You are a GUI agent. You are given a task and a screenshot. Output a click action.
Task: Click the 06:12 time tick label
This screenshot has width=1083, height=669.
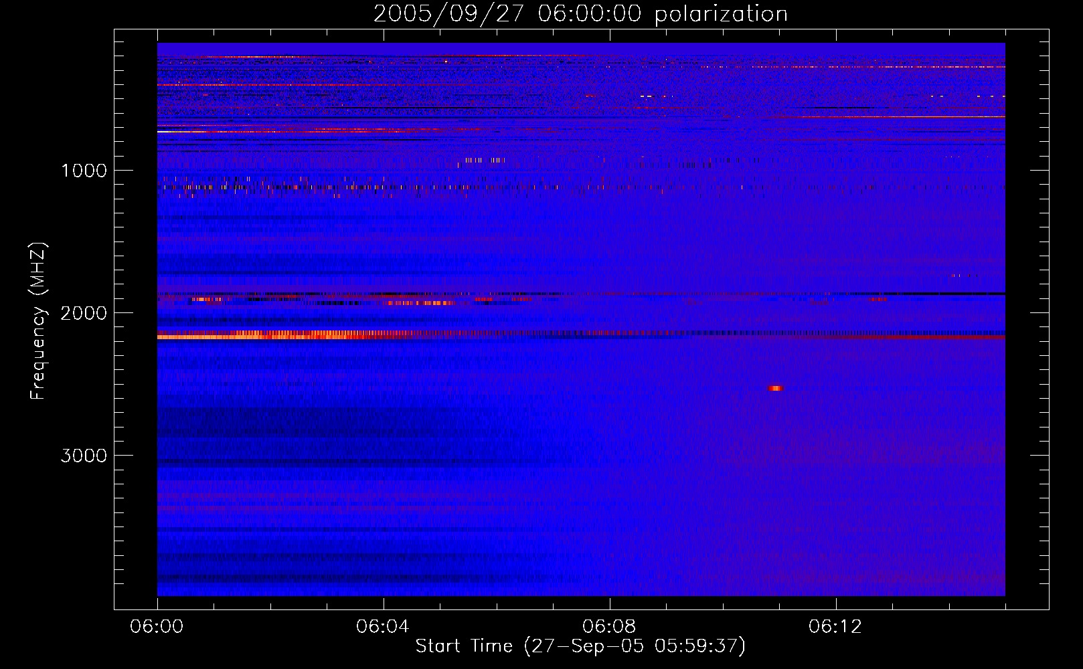tap(835, 627)
